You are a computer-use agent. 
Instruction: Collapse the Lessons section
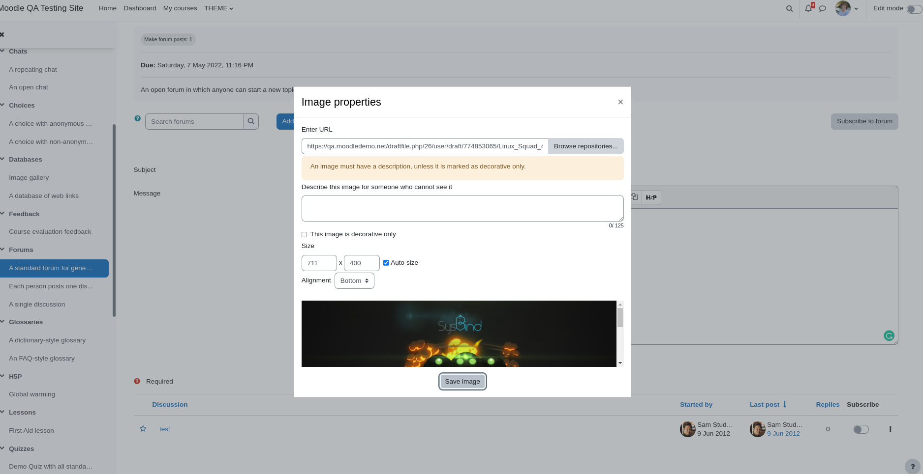[2, 412]
